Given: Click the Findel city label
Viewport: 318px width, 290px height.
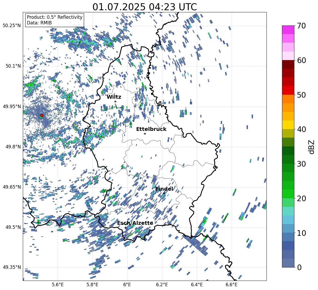Looking at the screenshot, I should [164, 189].
